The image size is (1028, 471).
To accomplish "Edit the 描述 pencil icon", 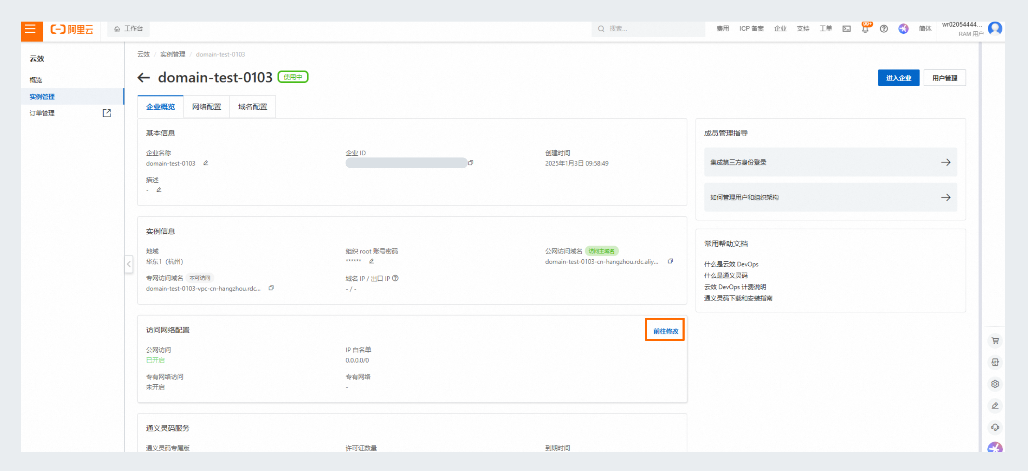I will [159, 190].
